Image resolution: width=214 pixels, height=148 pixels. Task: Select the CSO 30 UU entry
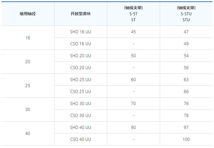tap(80, 116)
